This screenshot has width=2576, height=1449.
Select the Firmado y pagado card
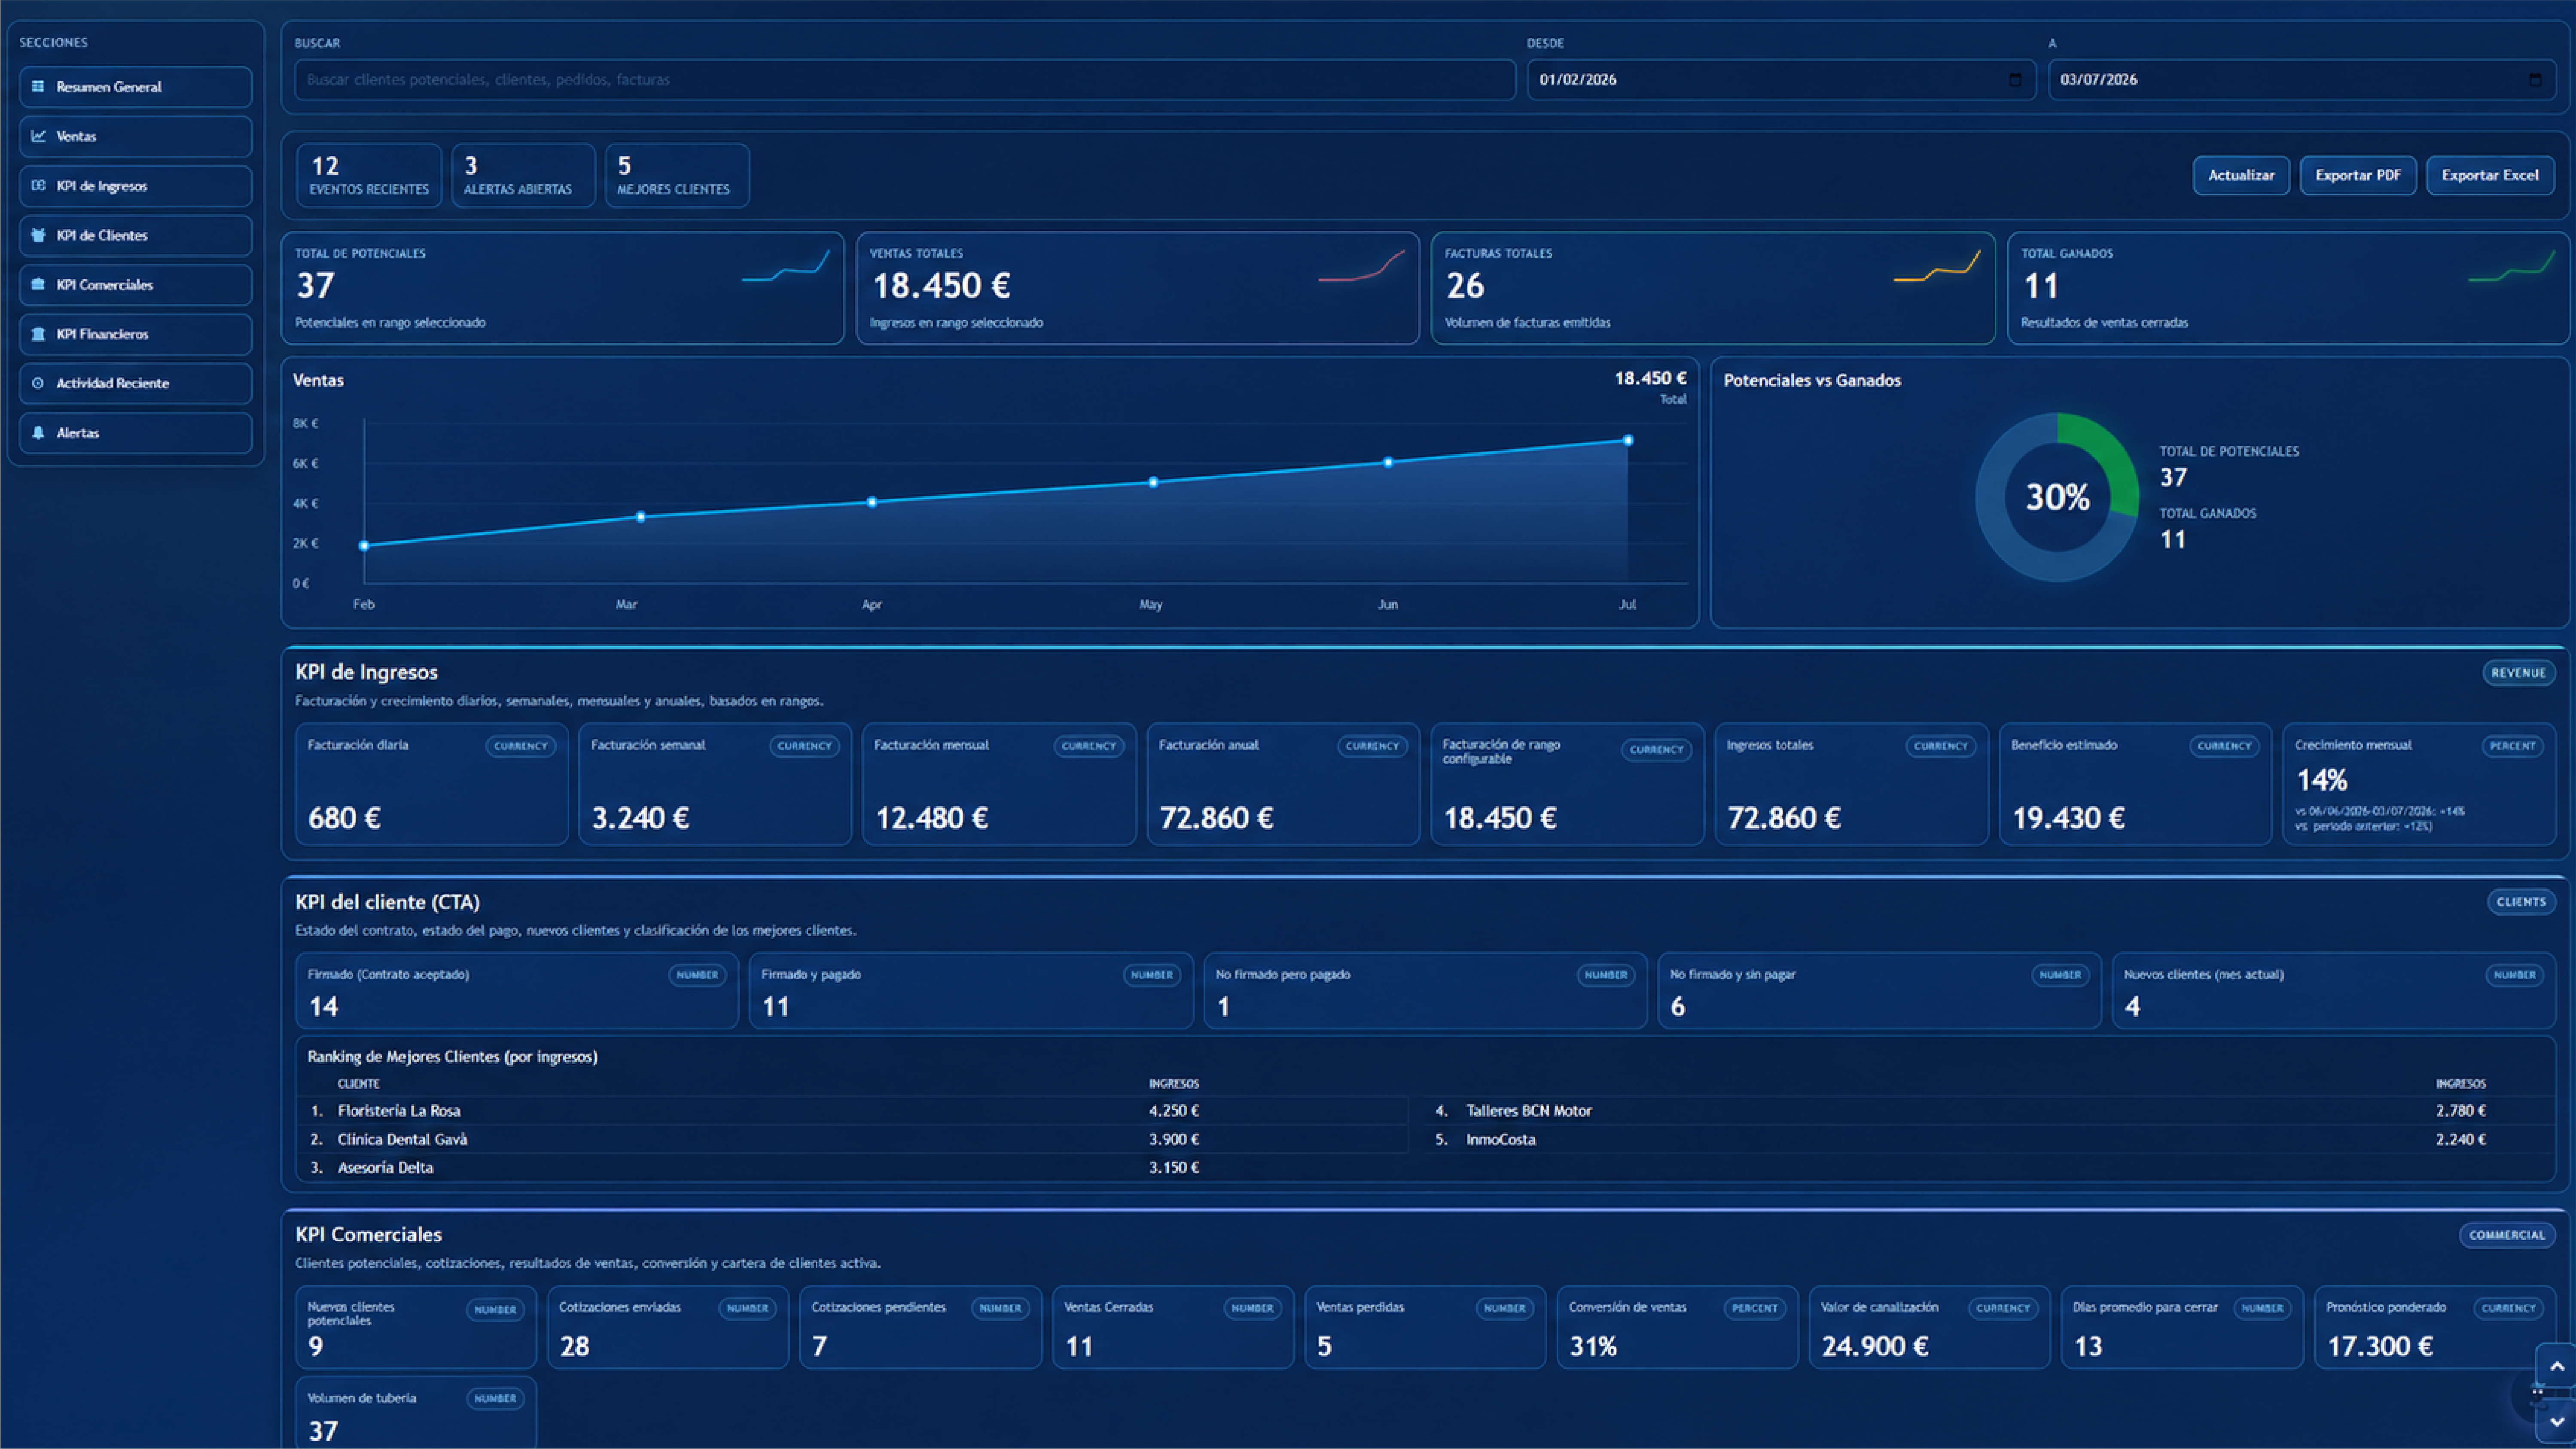[x=971, y=991]
